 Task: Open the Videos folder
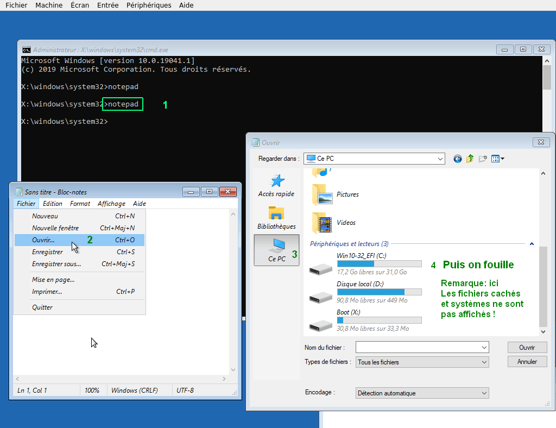(333, 223)
